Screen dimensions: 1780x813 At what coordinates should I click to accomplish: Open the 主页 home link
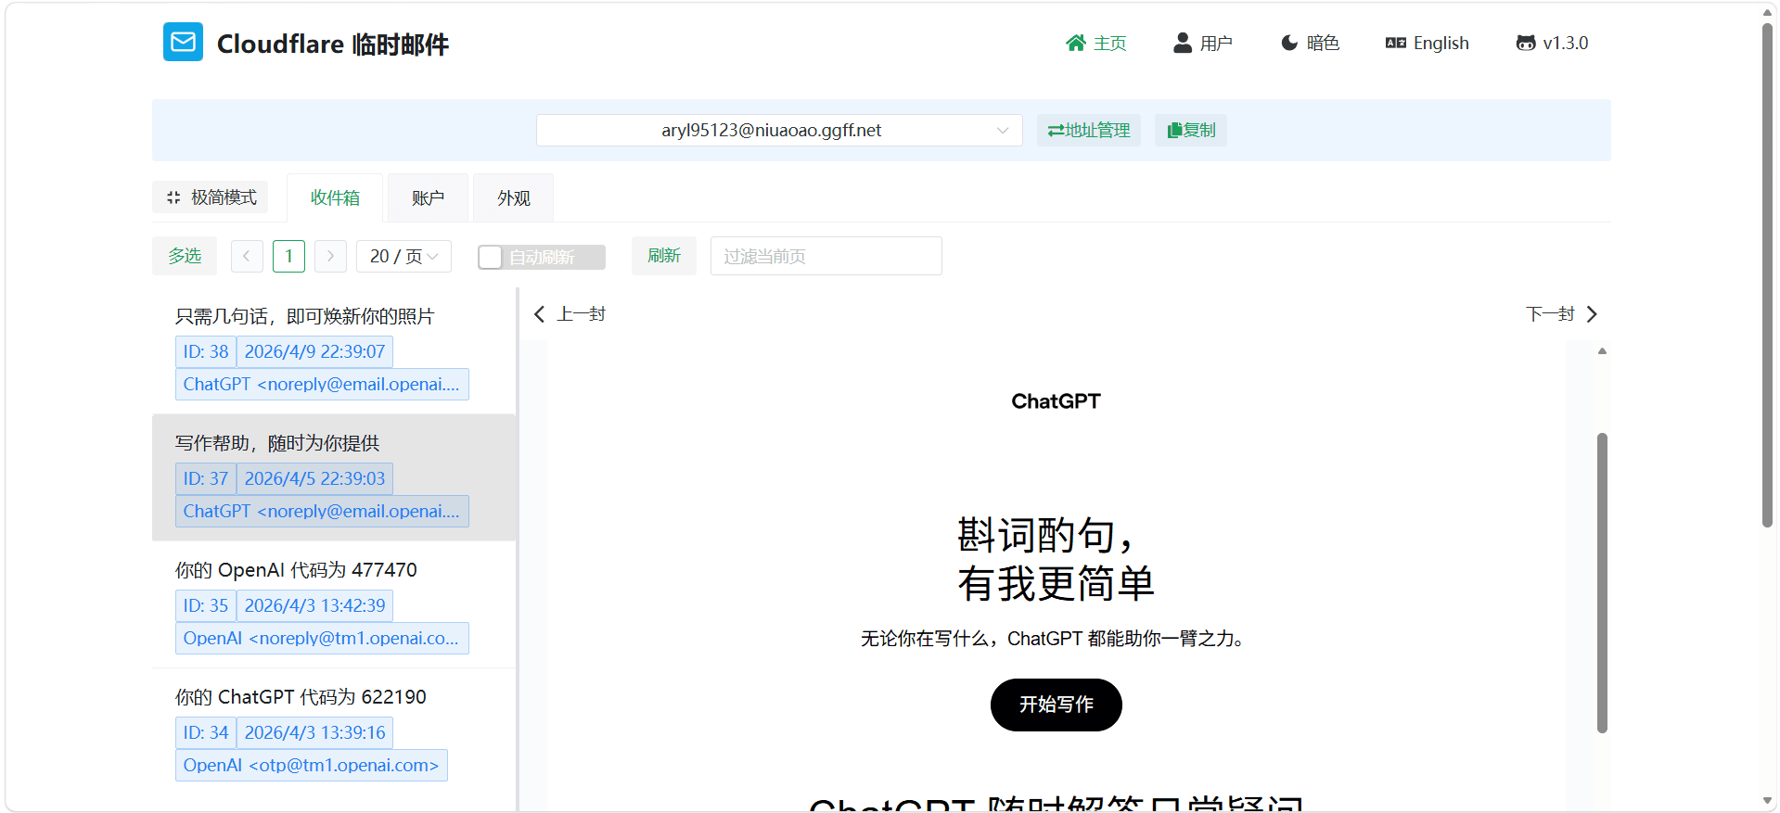tap(1096, 43)
